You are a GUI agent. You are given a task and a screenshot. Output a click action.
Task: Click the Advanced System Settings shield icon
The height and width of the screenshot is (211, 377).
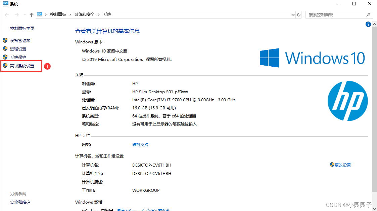[x=5, y=66]
